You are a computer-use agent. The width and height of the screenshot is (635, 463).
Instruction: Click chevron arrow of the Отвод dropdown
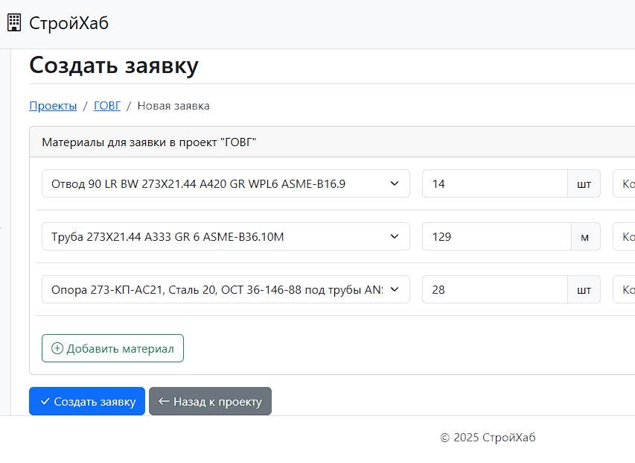[x=395, y=183]
